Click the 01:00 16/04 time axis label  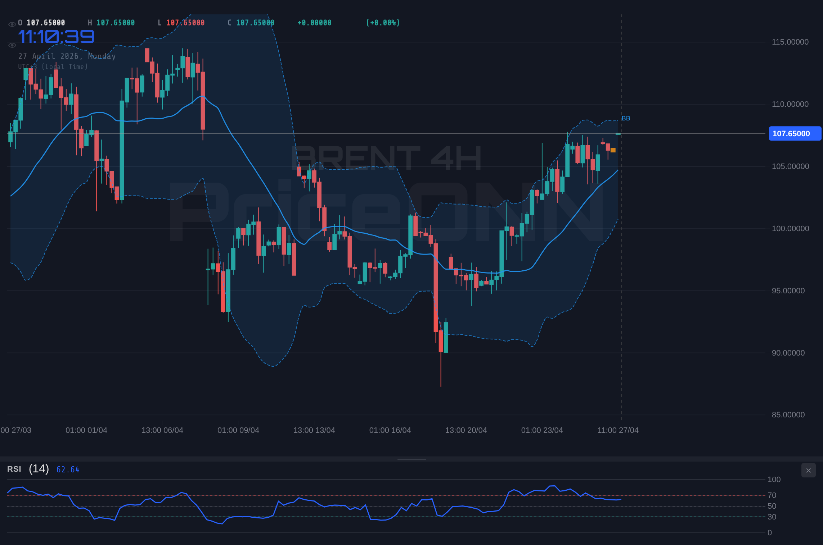(x=390, y=430)
